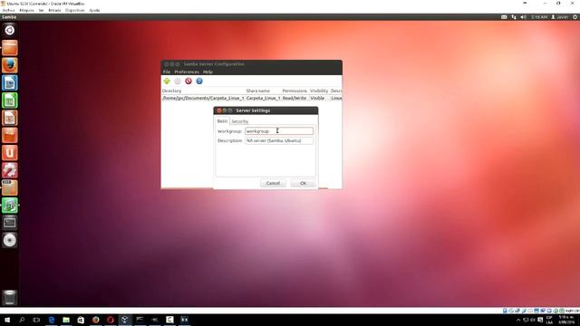Click the Windows Start button

[x=7, y=320]
